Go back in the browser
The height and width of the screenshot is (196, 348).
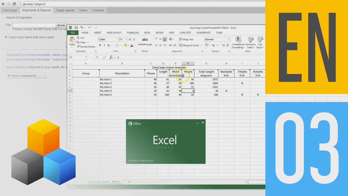(3, 4)
